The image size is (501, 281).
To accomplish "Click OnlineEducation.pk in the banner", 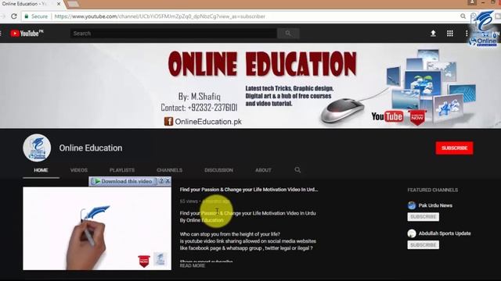I will pyautogui.click(x=208, y=122).
